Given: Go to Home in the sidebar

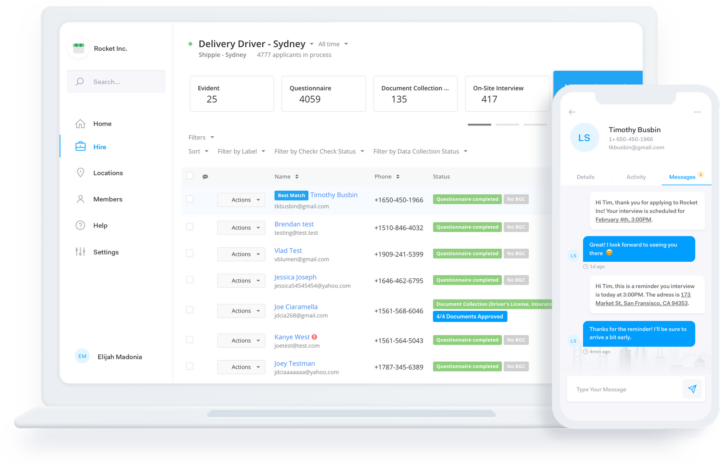Looking at the screenshot, I should [x=102, y=124].
